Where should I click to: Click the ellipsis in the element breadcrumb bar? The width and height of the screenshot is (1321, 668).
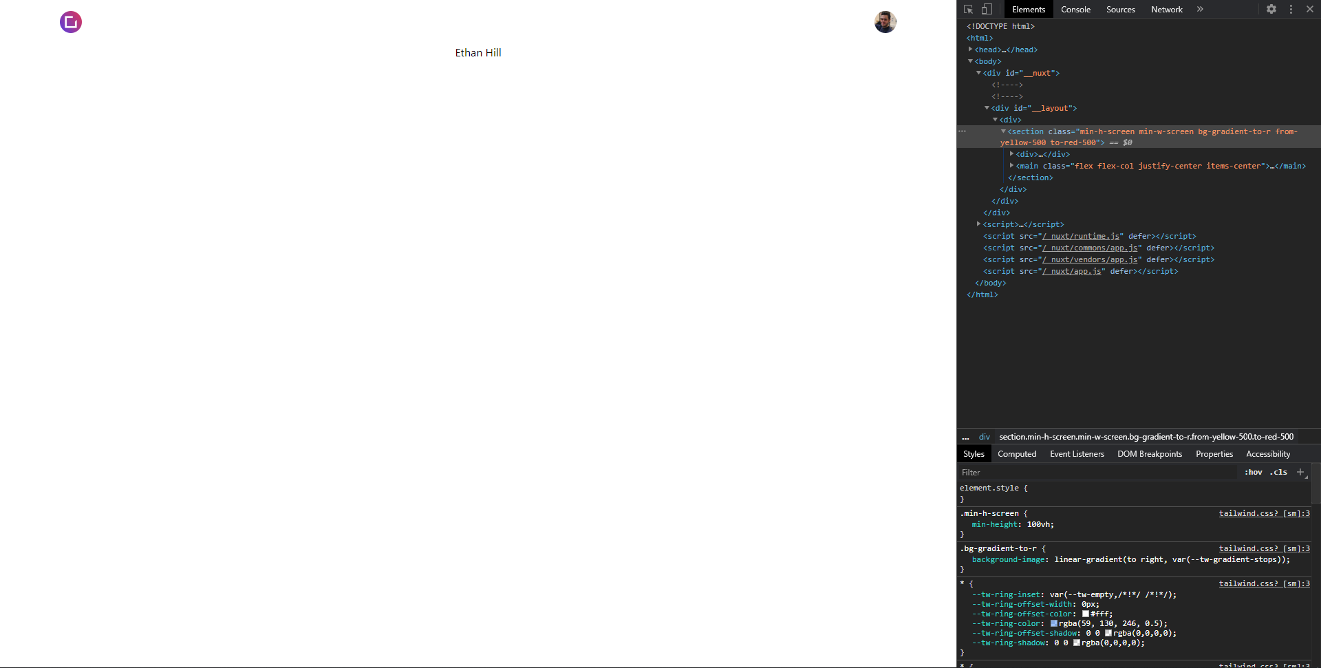pyautogui.click(x=965, y=437)
